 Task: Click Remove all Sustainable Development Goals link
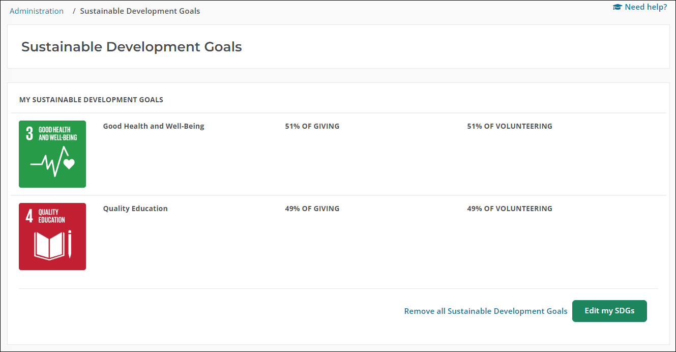coord(485,311)
